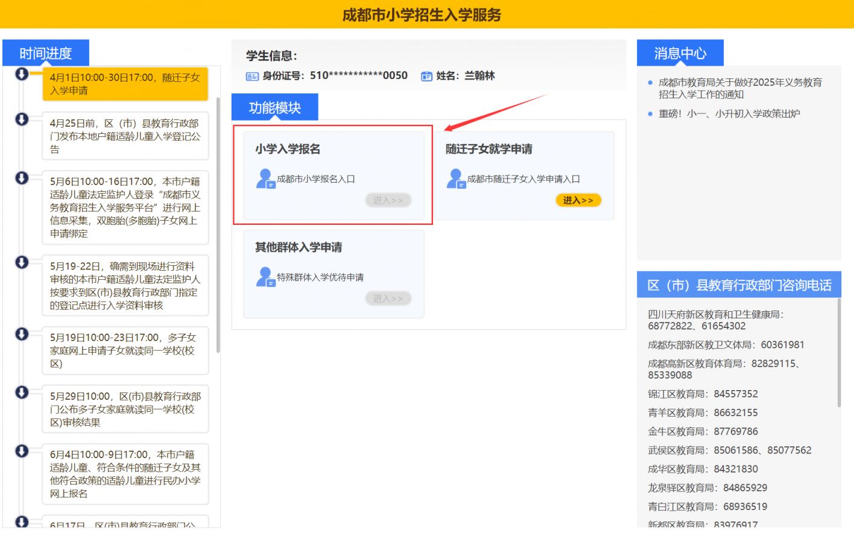Viewport: 854px width, 536px height.
Task: Click greyed 进入>> button under 其他群体入学申请
Action: coord(388,298)
